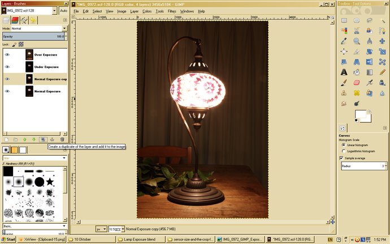Open the IMG_0972.xcf-128 image selector dropdown

54,10
